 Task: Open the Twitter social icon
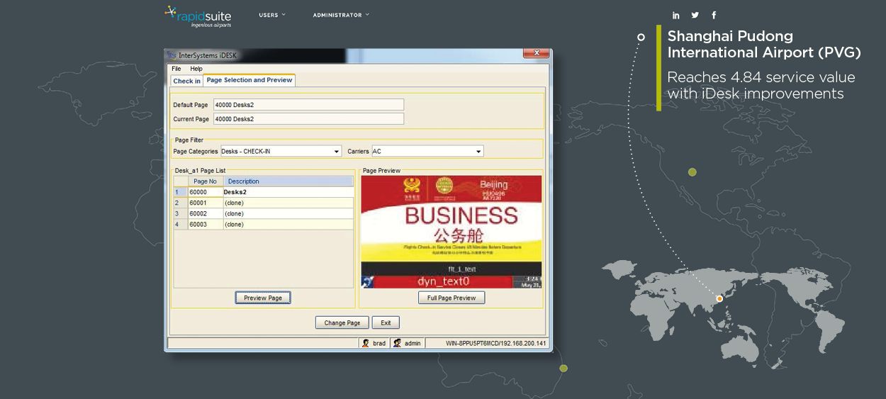tap(695, 15)
